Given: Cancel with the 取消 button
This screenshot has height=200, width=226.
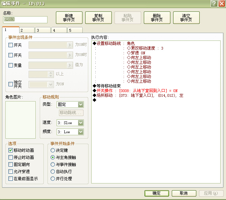Looking at the screenshot, I should click(184, 193).
